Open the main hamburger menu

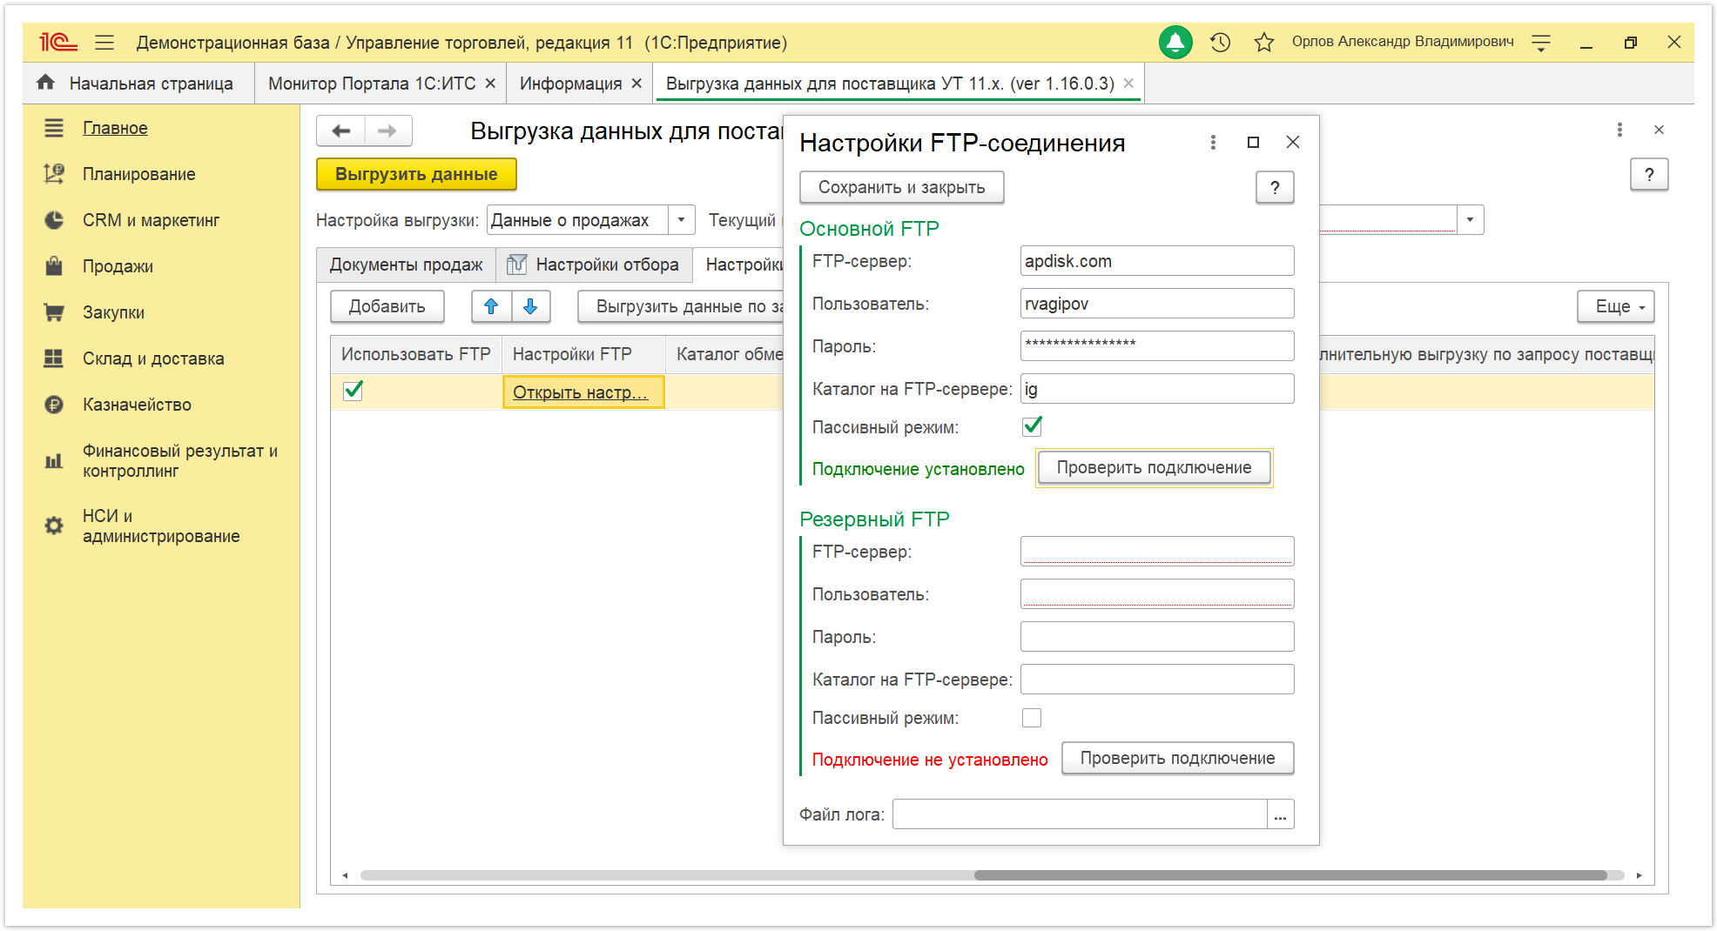[x=104, y=42]
